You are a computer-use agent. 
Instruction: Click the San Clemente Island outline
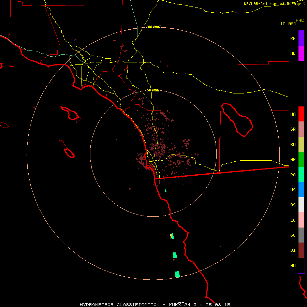click(68, 149)
